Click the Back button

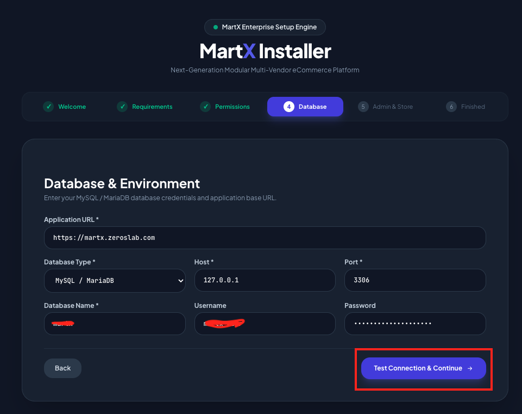click(62, 368)
